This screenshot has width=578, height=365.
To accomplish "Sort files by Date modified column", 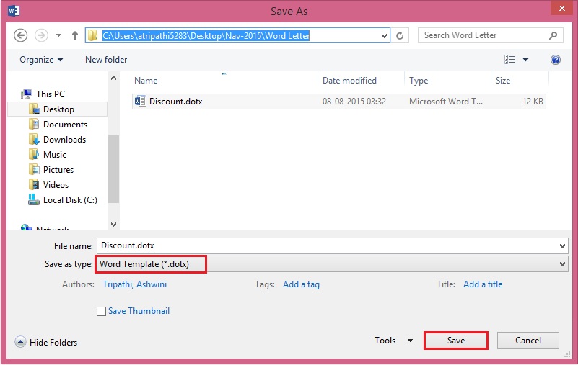I will pyautogui.click(x=351, y=81).
